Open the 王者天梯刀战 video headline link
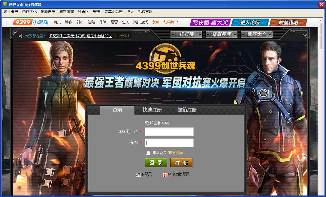Image resolution: width=326 pixels, height=197 pixels. click(80, 36)
